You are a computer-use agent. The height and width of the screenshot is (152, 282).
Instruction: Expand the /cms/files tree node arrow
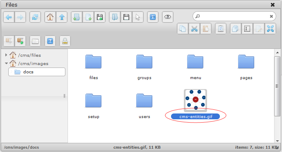point(6,55)
